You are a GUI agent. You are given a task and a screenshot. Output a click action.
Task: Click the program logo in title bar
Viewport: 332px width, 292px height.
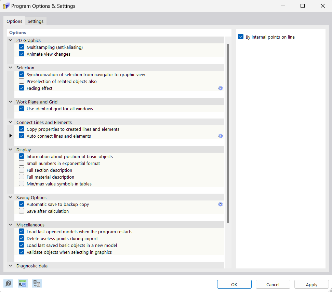pos(6,6)
